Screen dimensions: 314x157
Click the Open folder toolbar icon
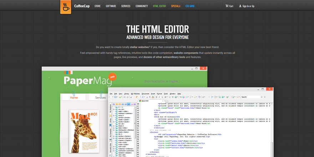(120, 97)
